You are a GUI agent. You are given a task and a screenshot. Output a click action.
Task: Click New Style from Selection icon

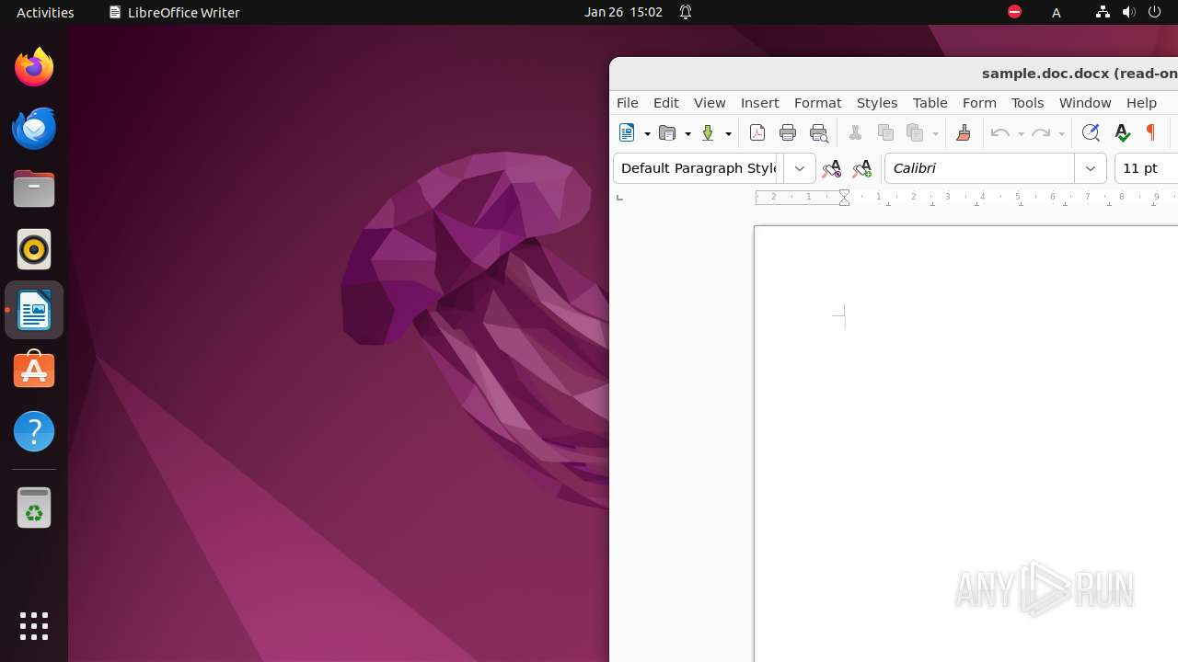coord(861,168)
